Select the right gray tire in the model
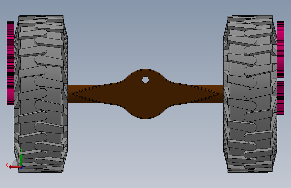The width and height of the screenshot is (291, 188). (x=250, y=94)
